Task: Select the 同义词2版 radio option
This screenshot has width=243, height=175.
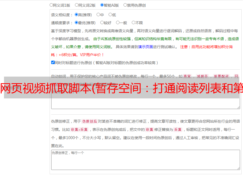Action: pos(77,5)
